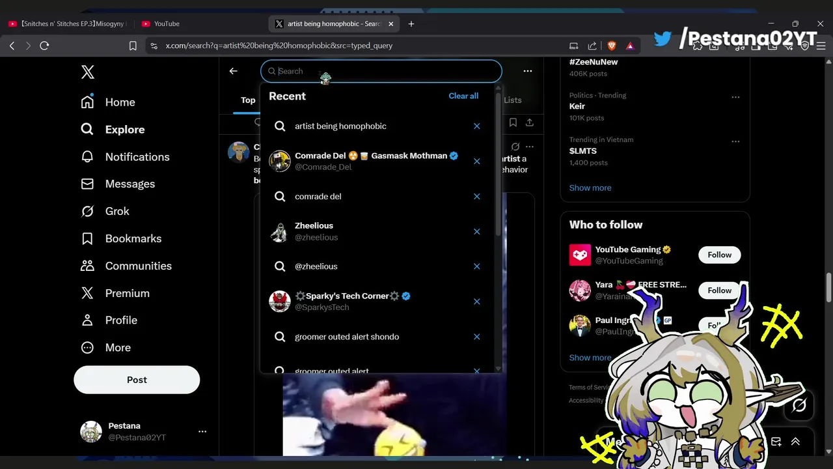
Task: Open $LMTS trend options menu
Action: tap(735, 141)
